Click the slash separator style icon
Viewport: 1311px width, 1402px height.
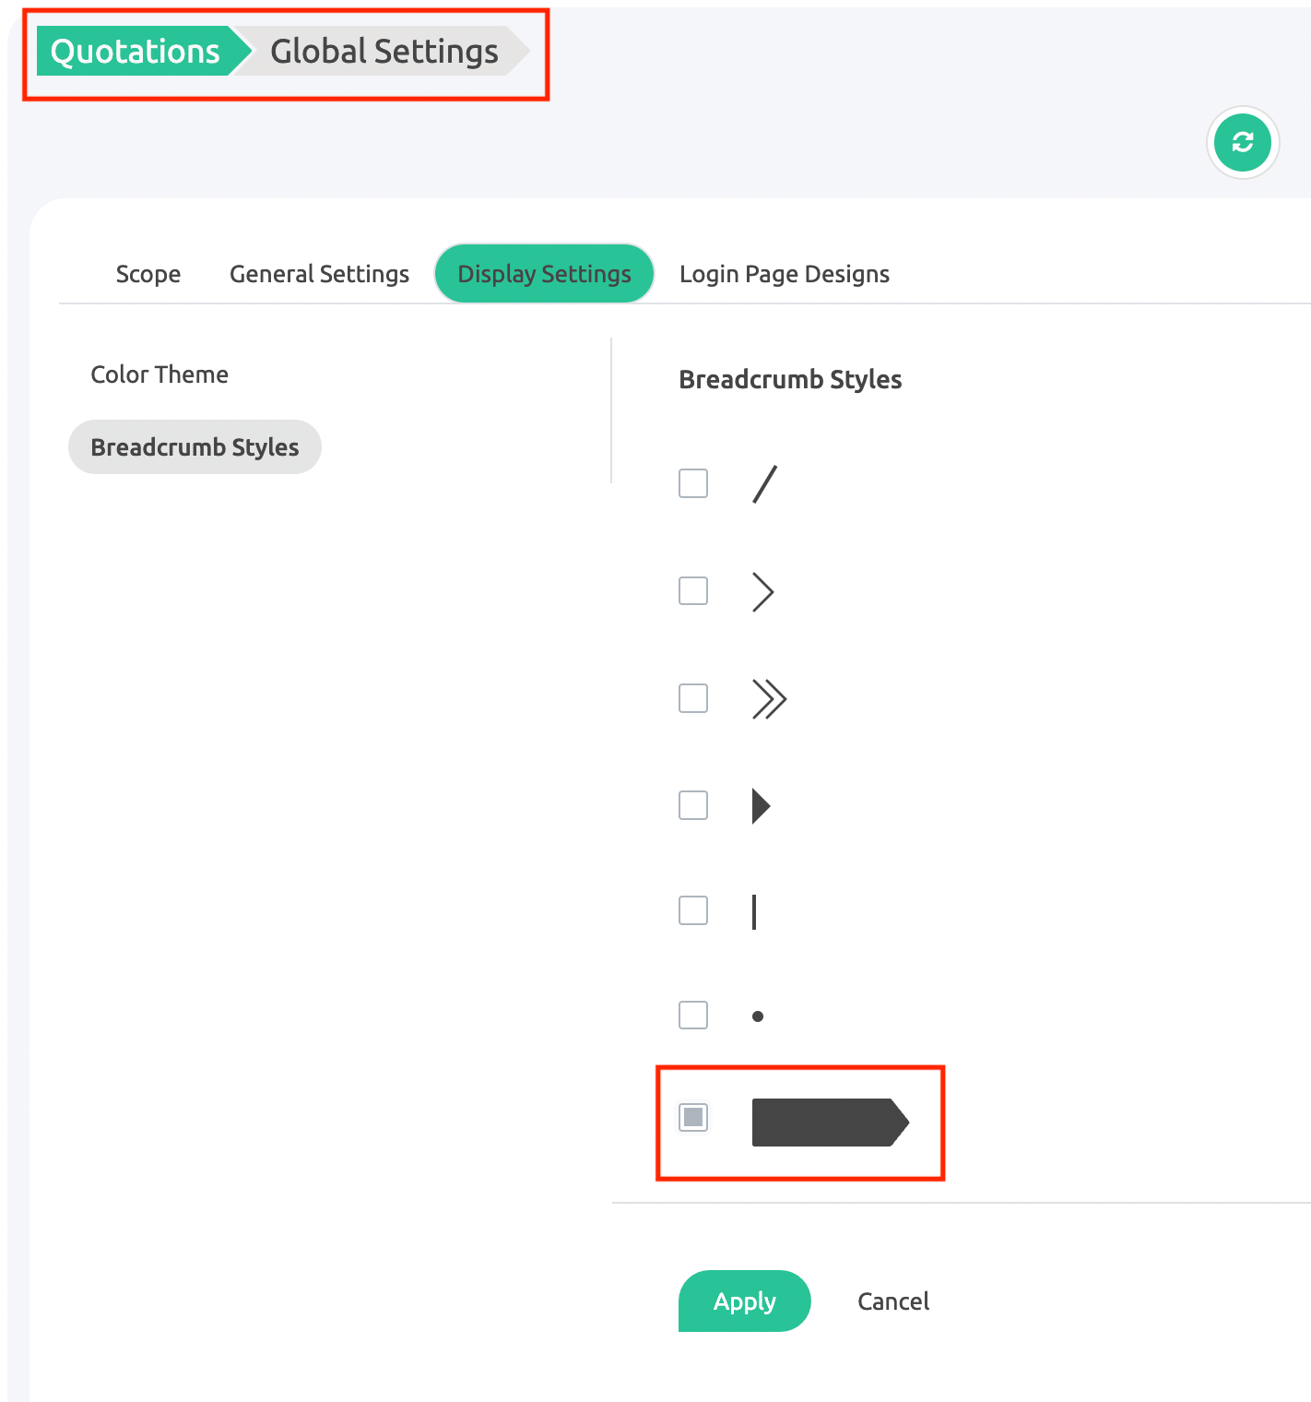click(764, 484)
